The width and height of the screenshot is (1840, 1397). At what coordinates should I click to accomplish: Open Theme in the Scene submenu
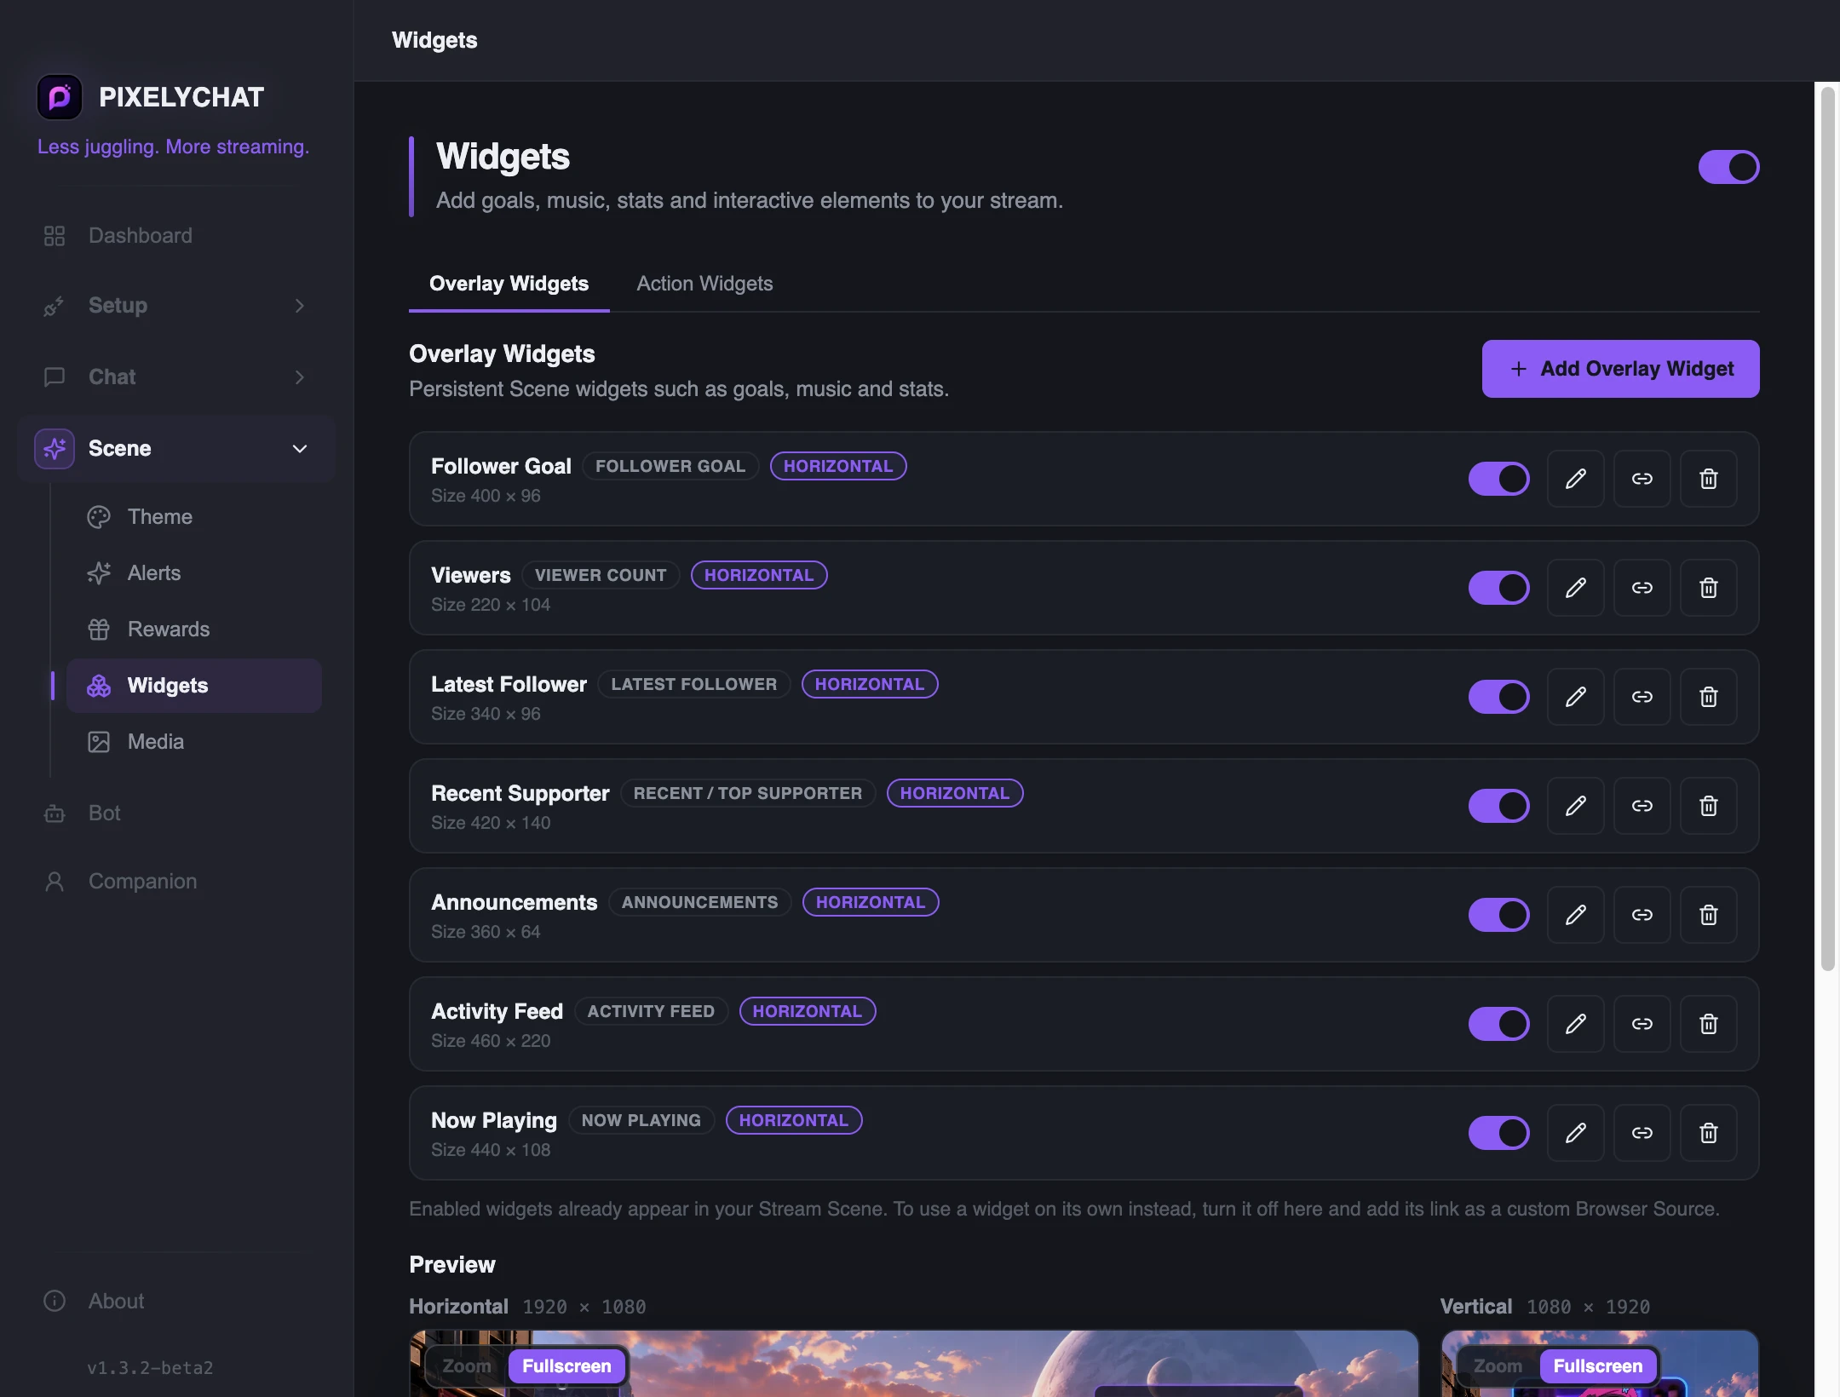click(194, 517)
